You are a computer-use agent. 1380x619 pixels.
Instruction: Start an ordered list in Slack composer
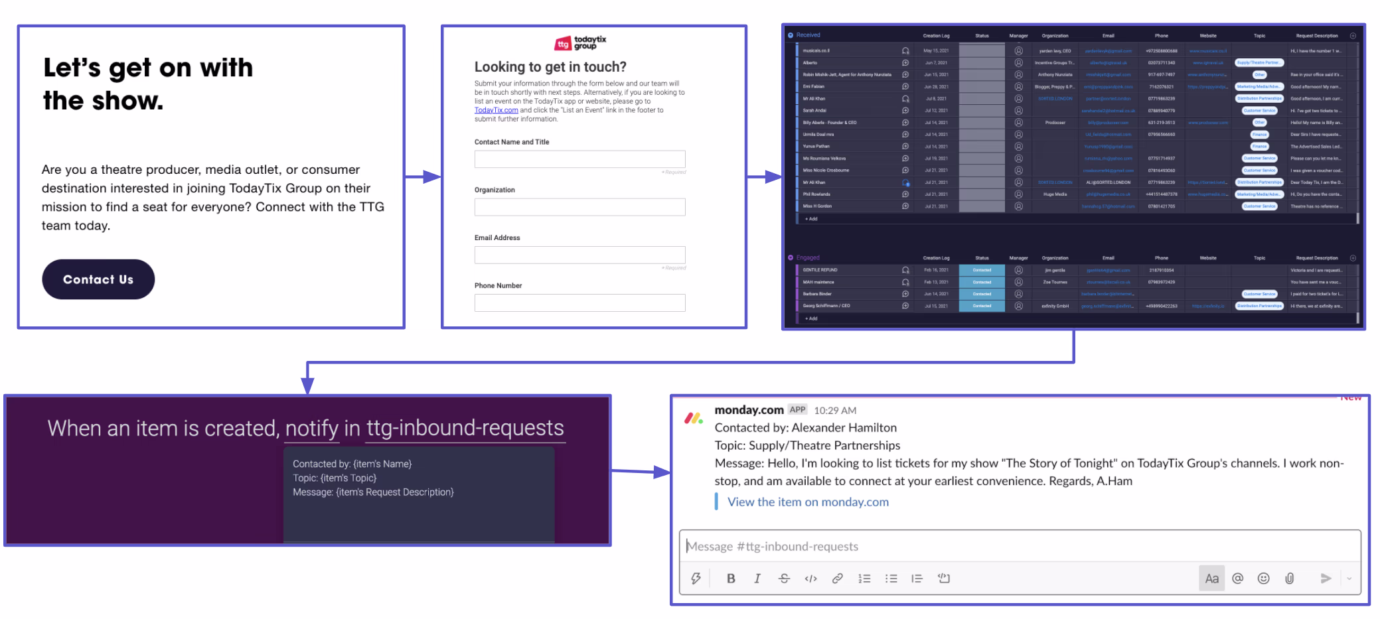click(x=864, y=579)
